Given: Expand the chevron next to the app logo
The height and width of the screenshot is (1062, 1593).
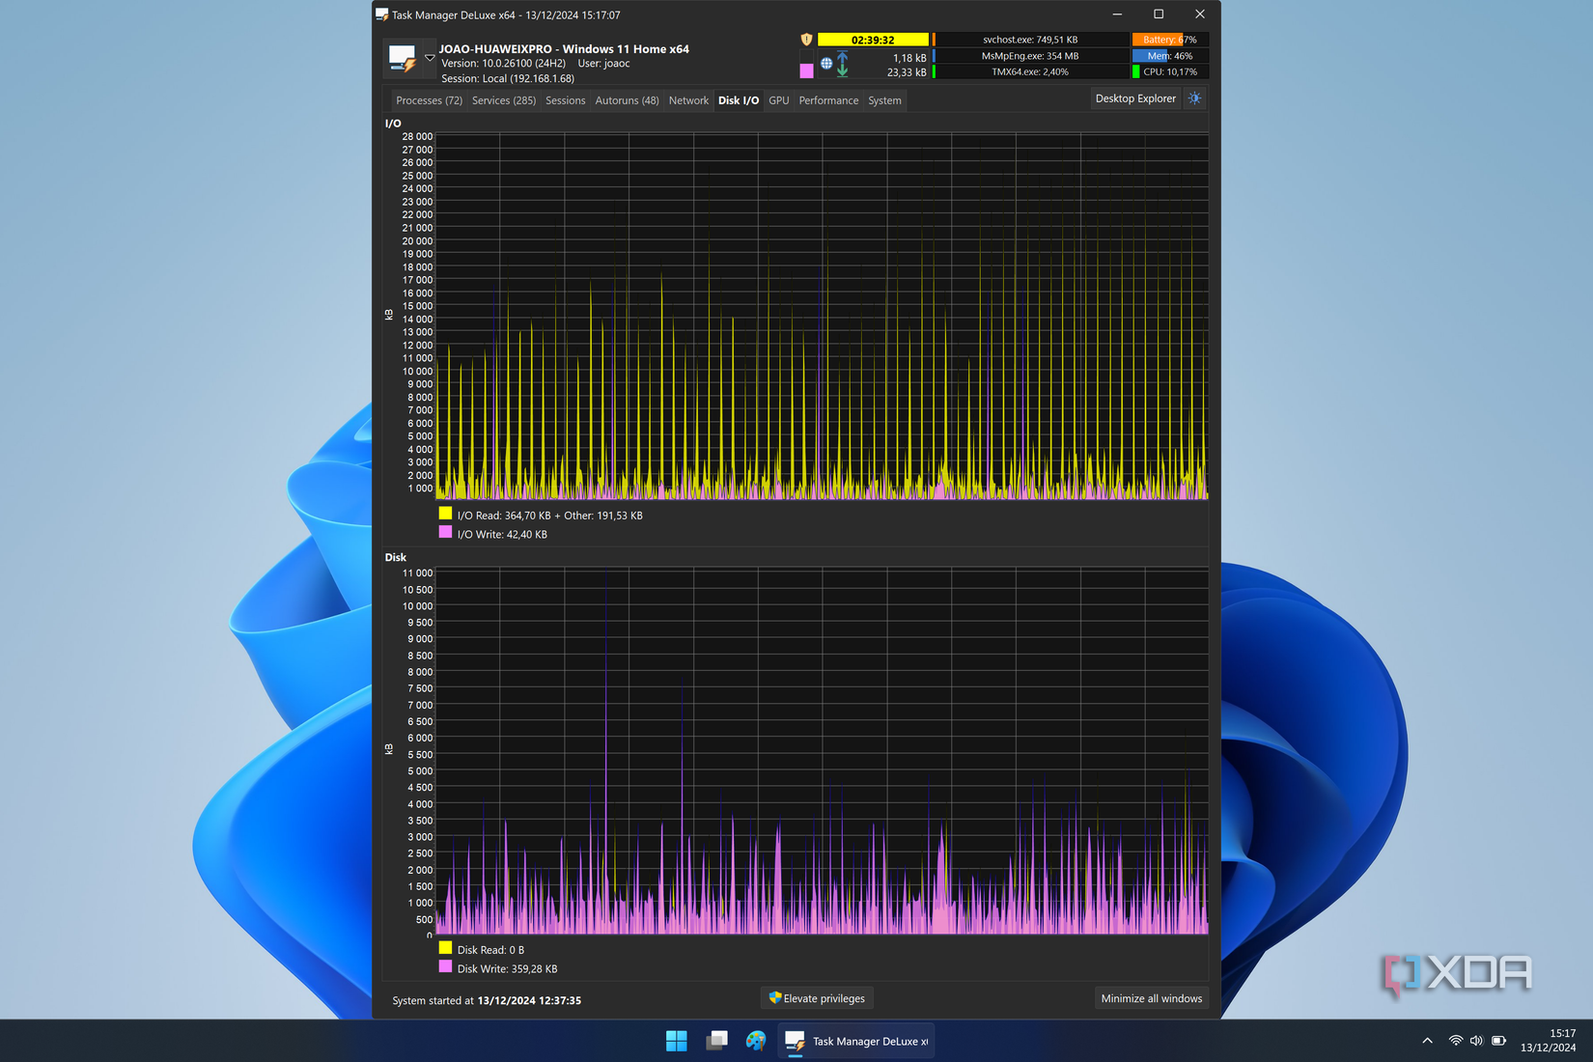Looking at the screenshot, I should click(428, 56).
